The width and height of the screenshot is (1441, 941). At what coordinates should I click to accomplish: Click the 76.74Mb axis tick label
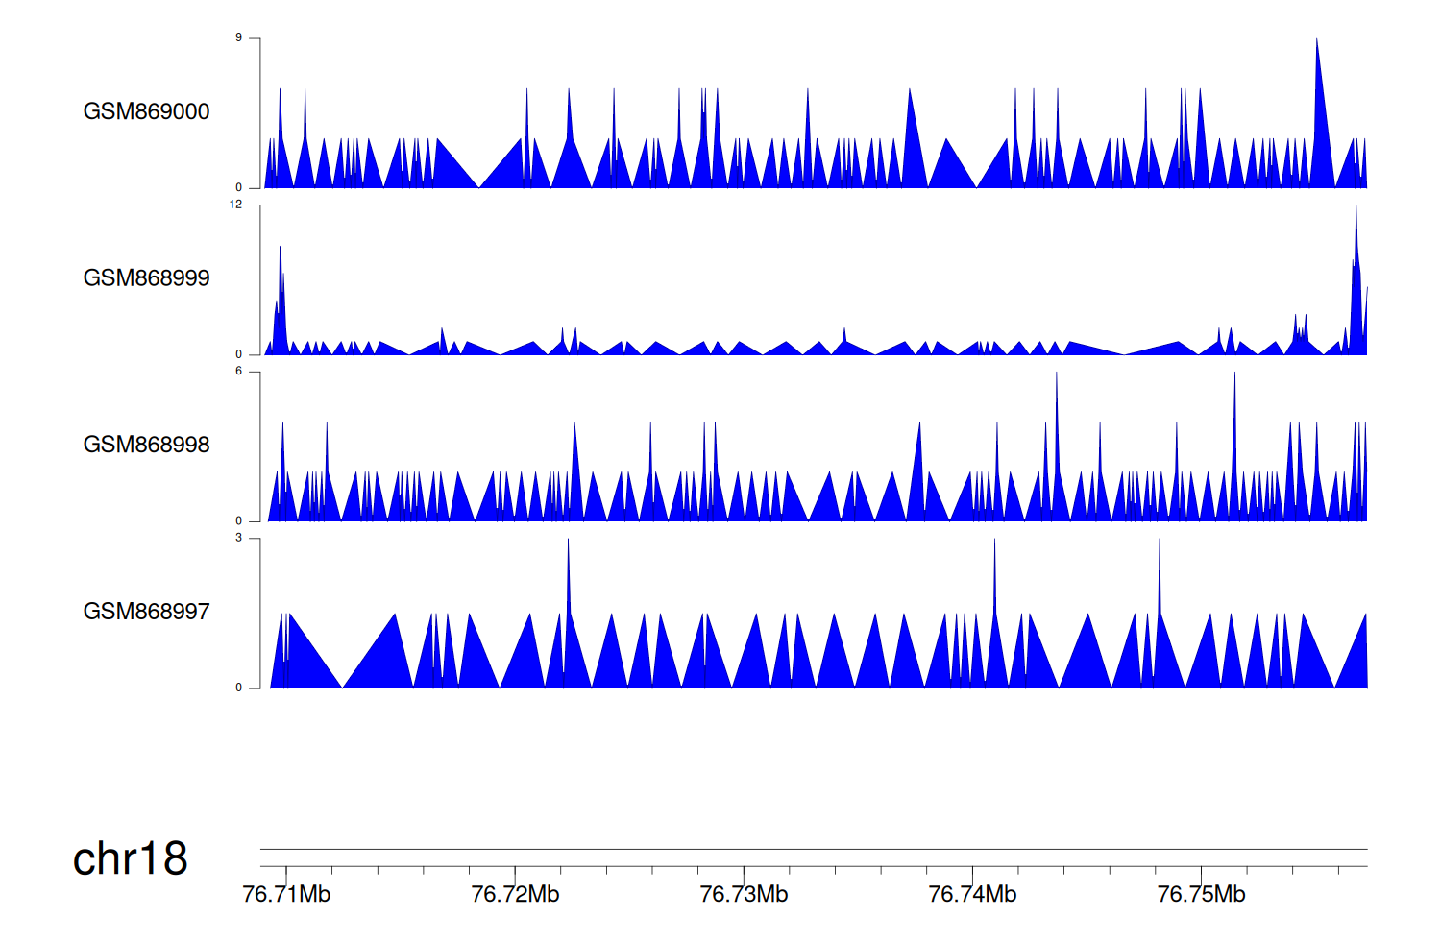pyautogui.click(x=972, y=895)
